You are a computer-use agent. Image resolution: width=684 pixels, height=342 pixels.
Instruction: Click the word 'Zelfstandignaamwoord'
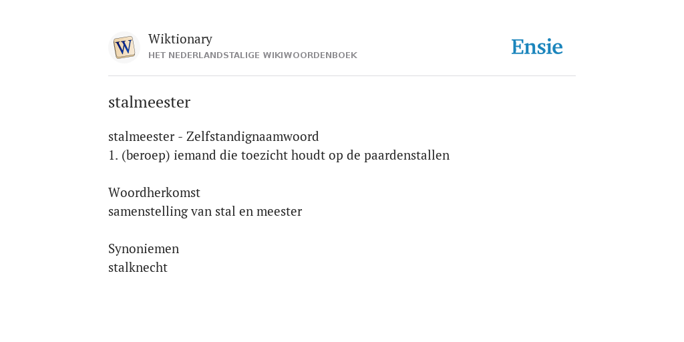click(x=252, y=136)
